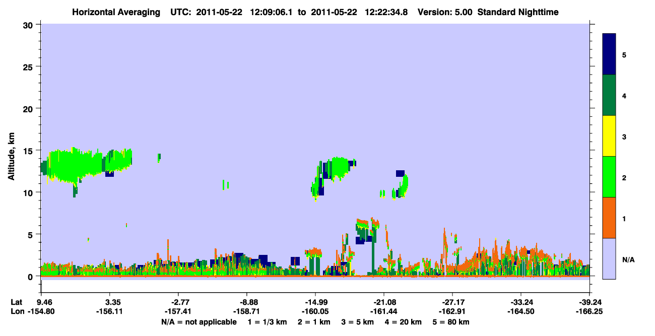Click the yellow colorbar segment labeled 3
This screenshot has height=336, width=655.
609,136
